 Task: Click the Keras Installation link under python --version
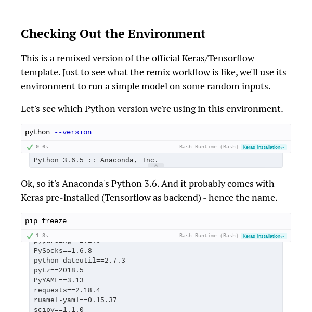(264, 147)
